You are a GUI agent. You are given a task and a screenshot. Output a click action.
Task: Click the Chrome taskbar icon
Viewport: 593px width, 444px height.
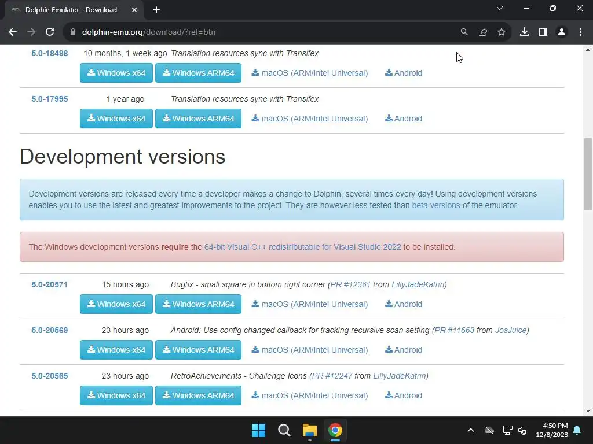pos(335,430)
